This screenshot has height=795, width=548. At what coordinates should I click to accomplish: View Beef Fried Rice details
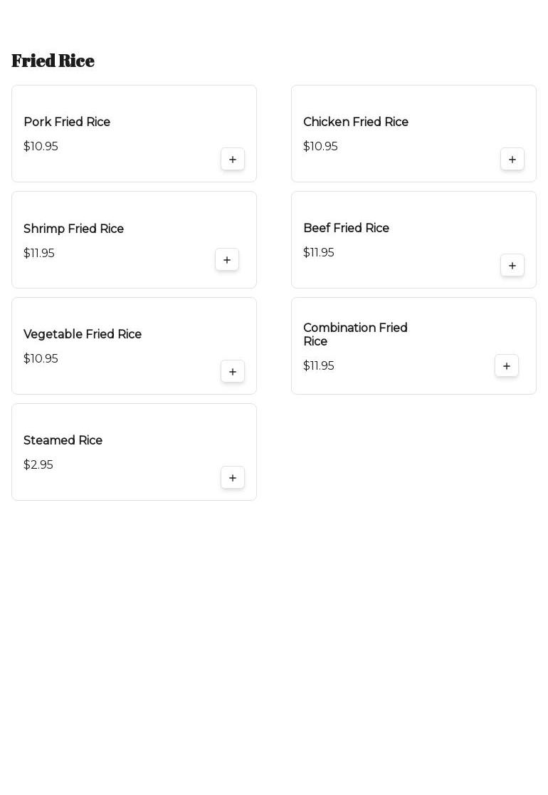[346, 229]
